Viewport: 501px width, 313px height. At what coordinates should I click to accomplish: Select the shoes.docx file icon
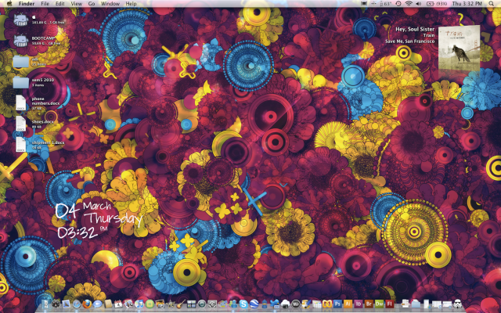[x=21, y=124]
